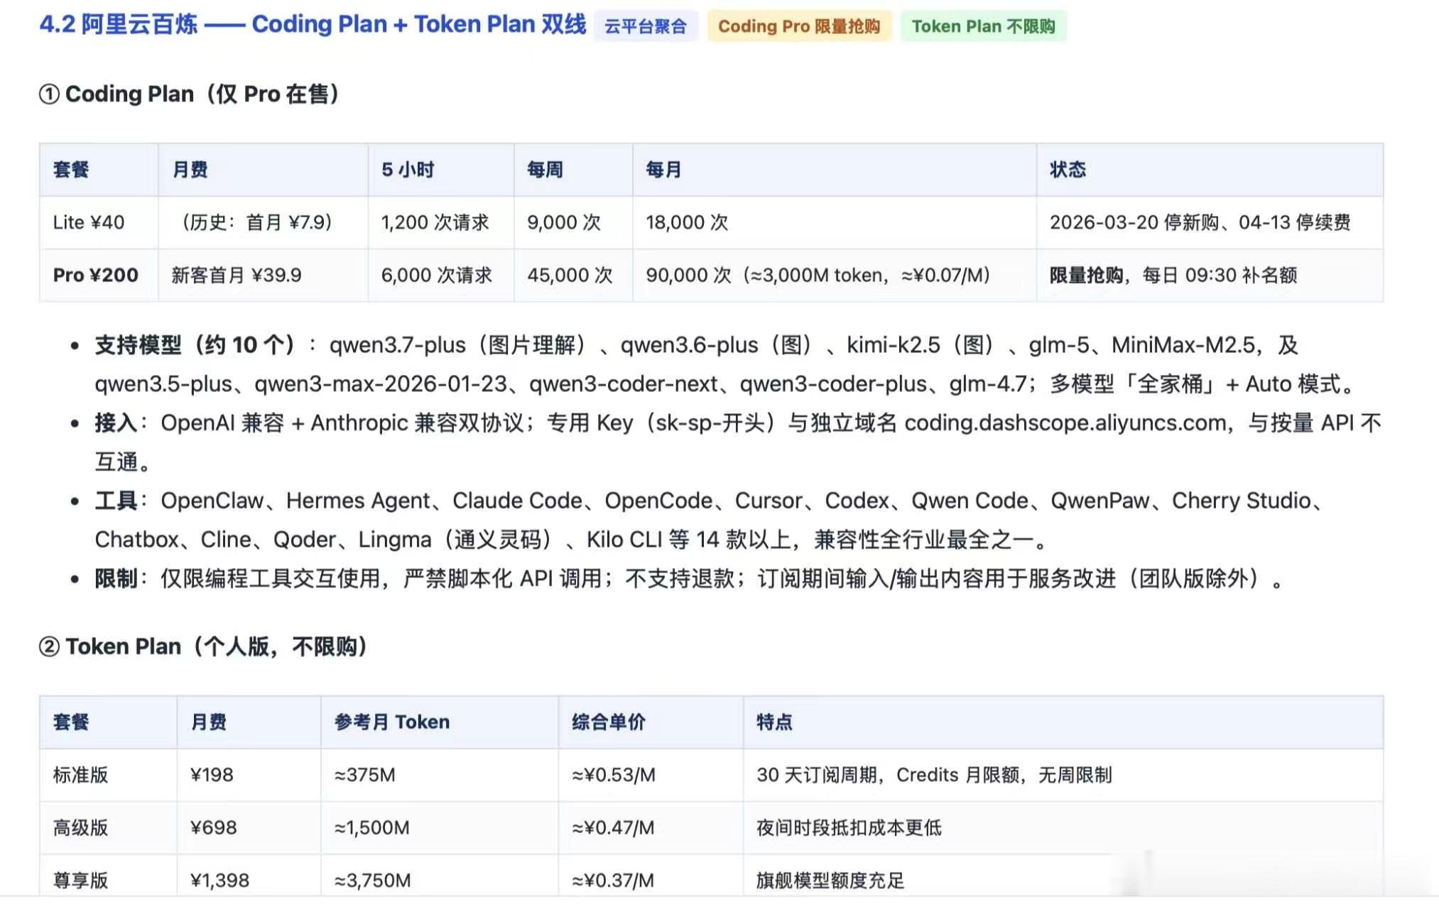Click the Coding Pro 限量抢购 badge
Viewport: 1439px width, 909px height.
(x=799, y=26)
